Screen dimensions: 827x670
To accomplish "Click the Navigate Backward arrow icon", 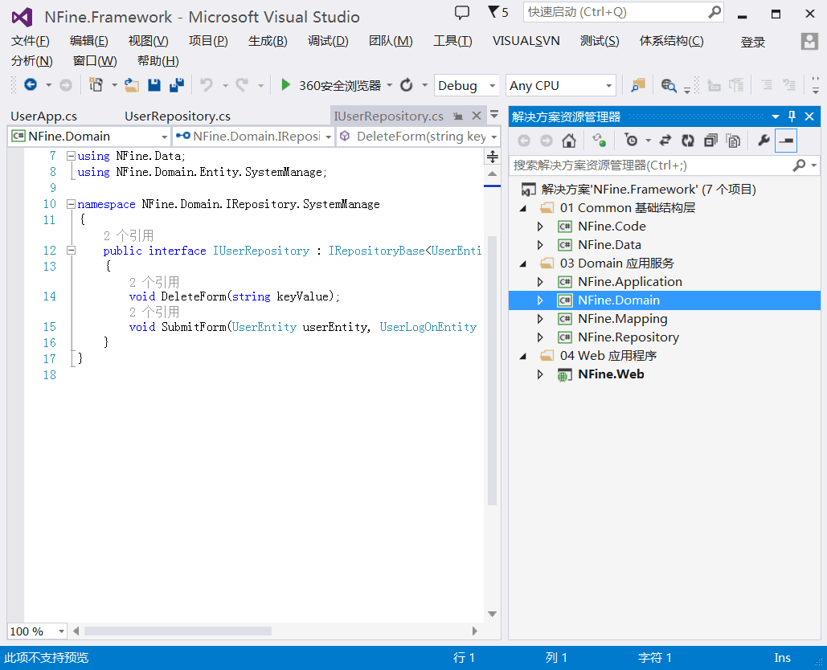I will point(31,84).
